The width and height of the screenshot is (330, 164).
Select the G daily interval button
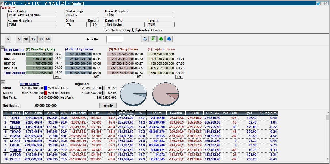click(8, 39)
